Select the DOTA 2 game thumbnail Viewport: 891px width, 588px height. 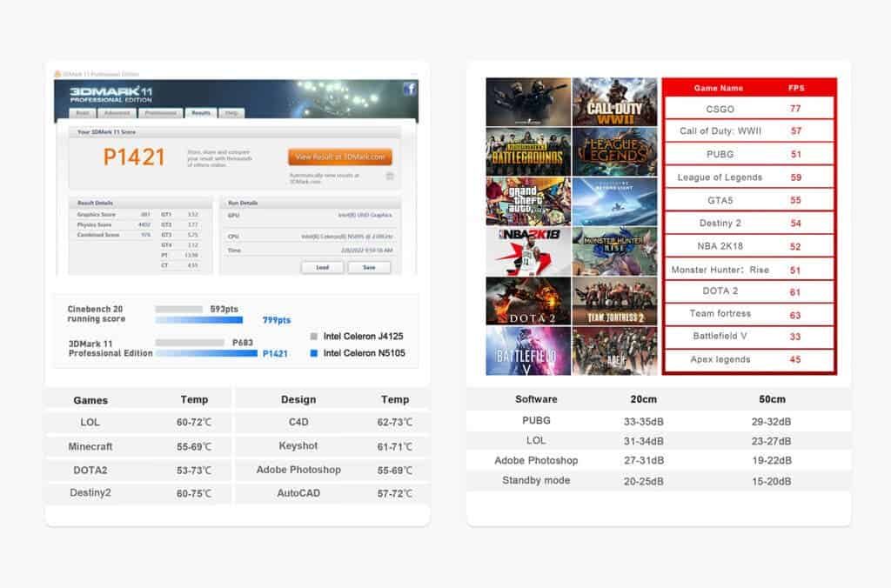(528, 301)
